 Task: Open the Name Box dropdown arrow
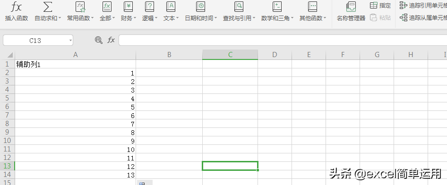[70, 41]
